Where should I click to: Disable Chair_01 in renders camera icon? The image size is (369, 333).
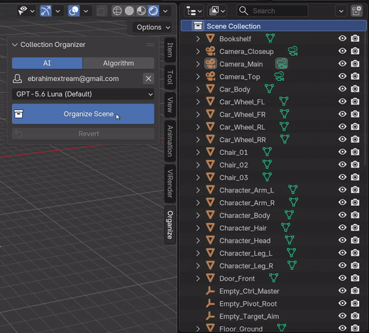point(355,152)
